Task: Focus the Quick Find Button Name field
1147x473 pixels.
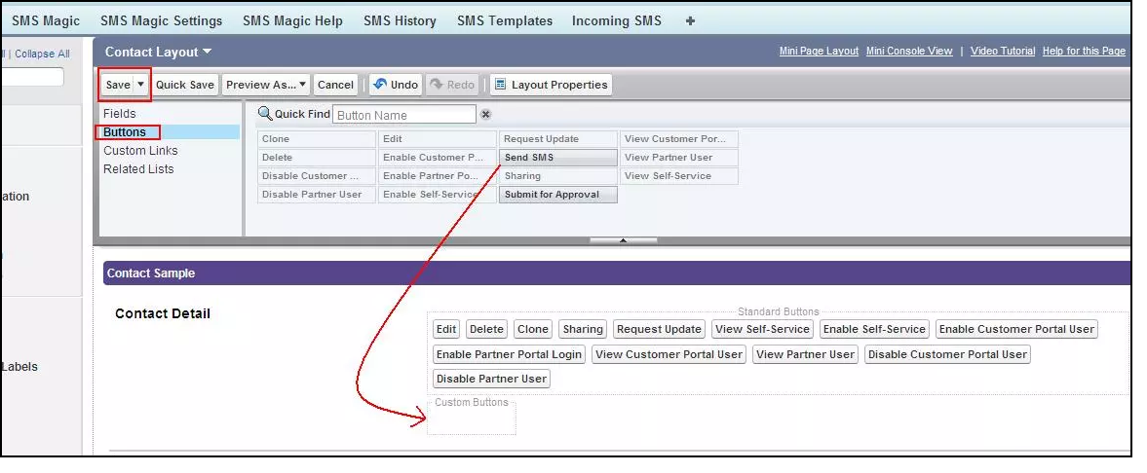Action: click(403, 115)
